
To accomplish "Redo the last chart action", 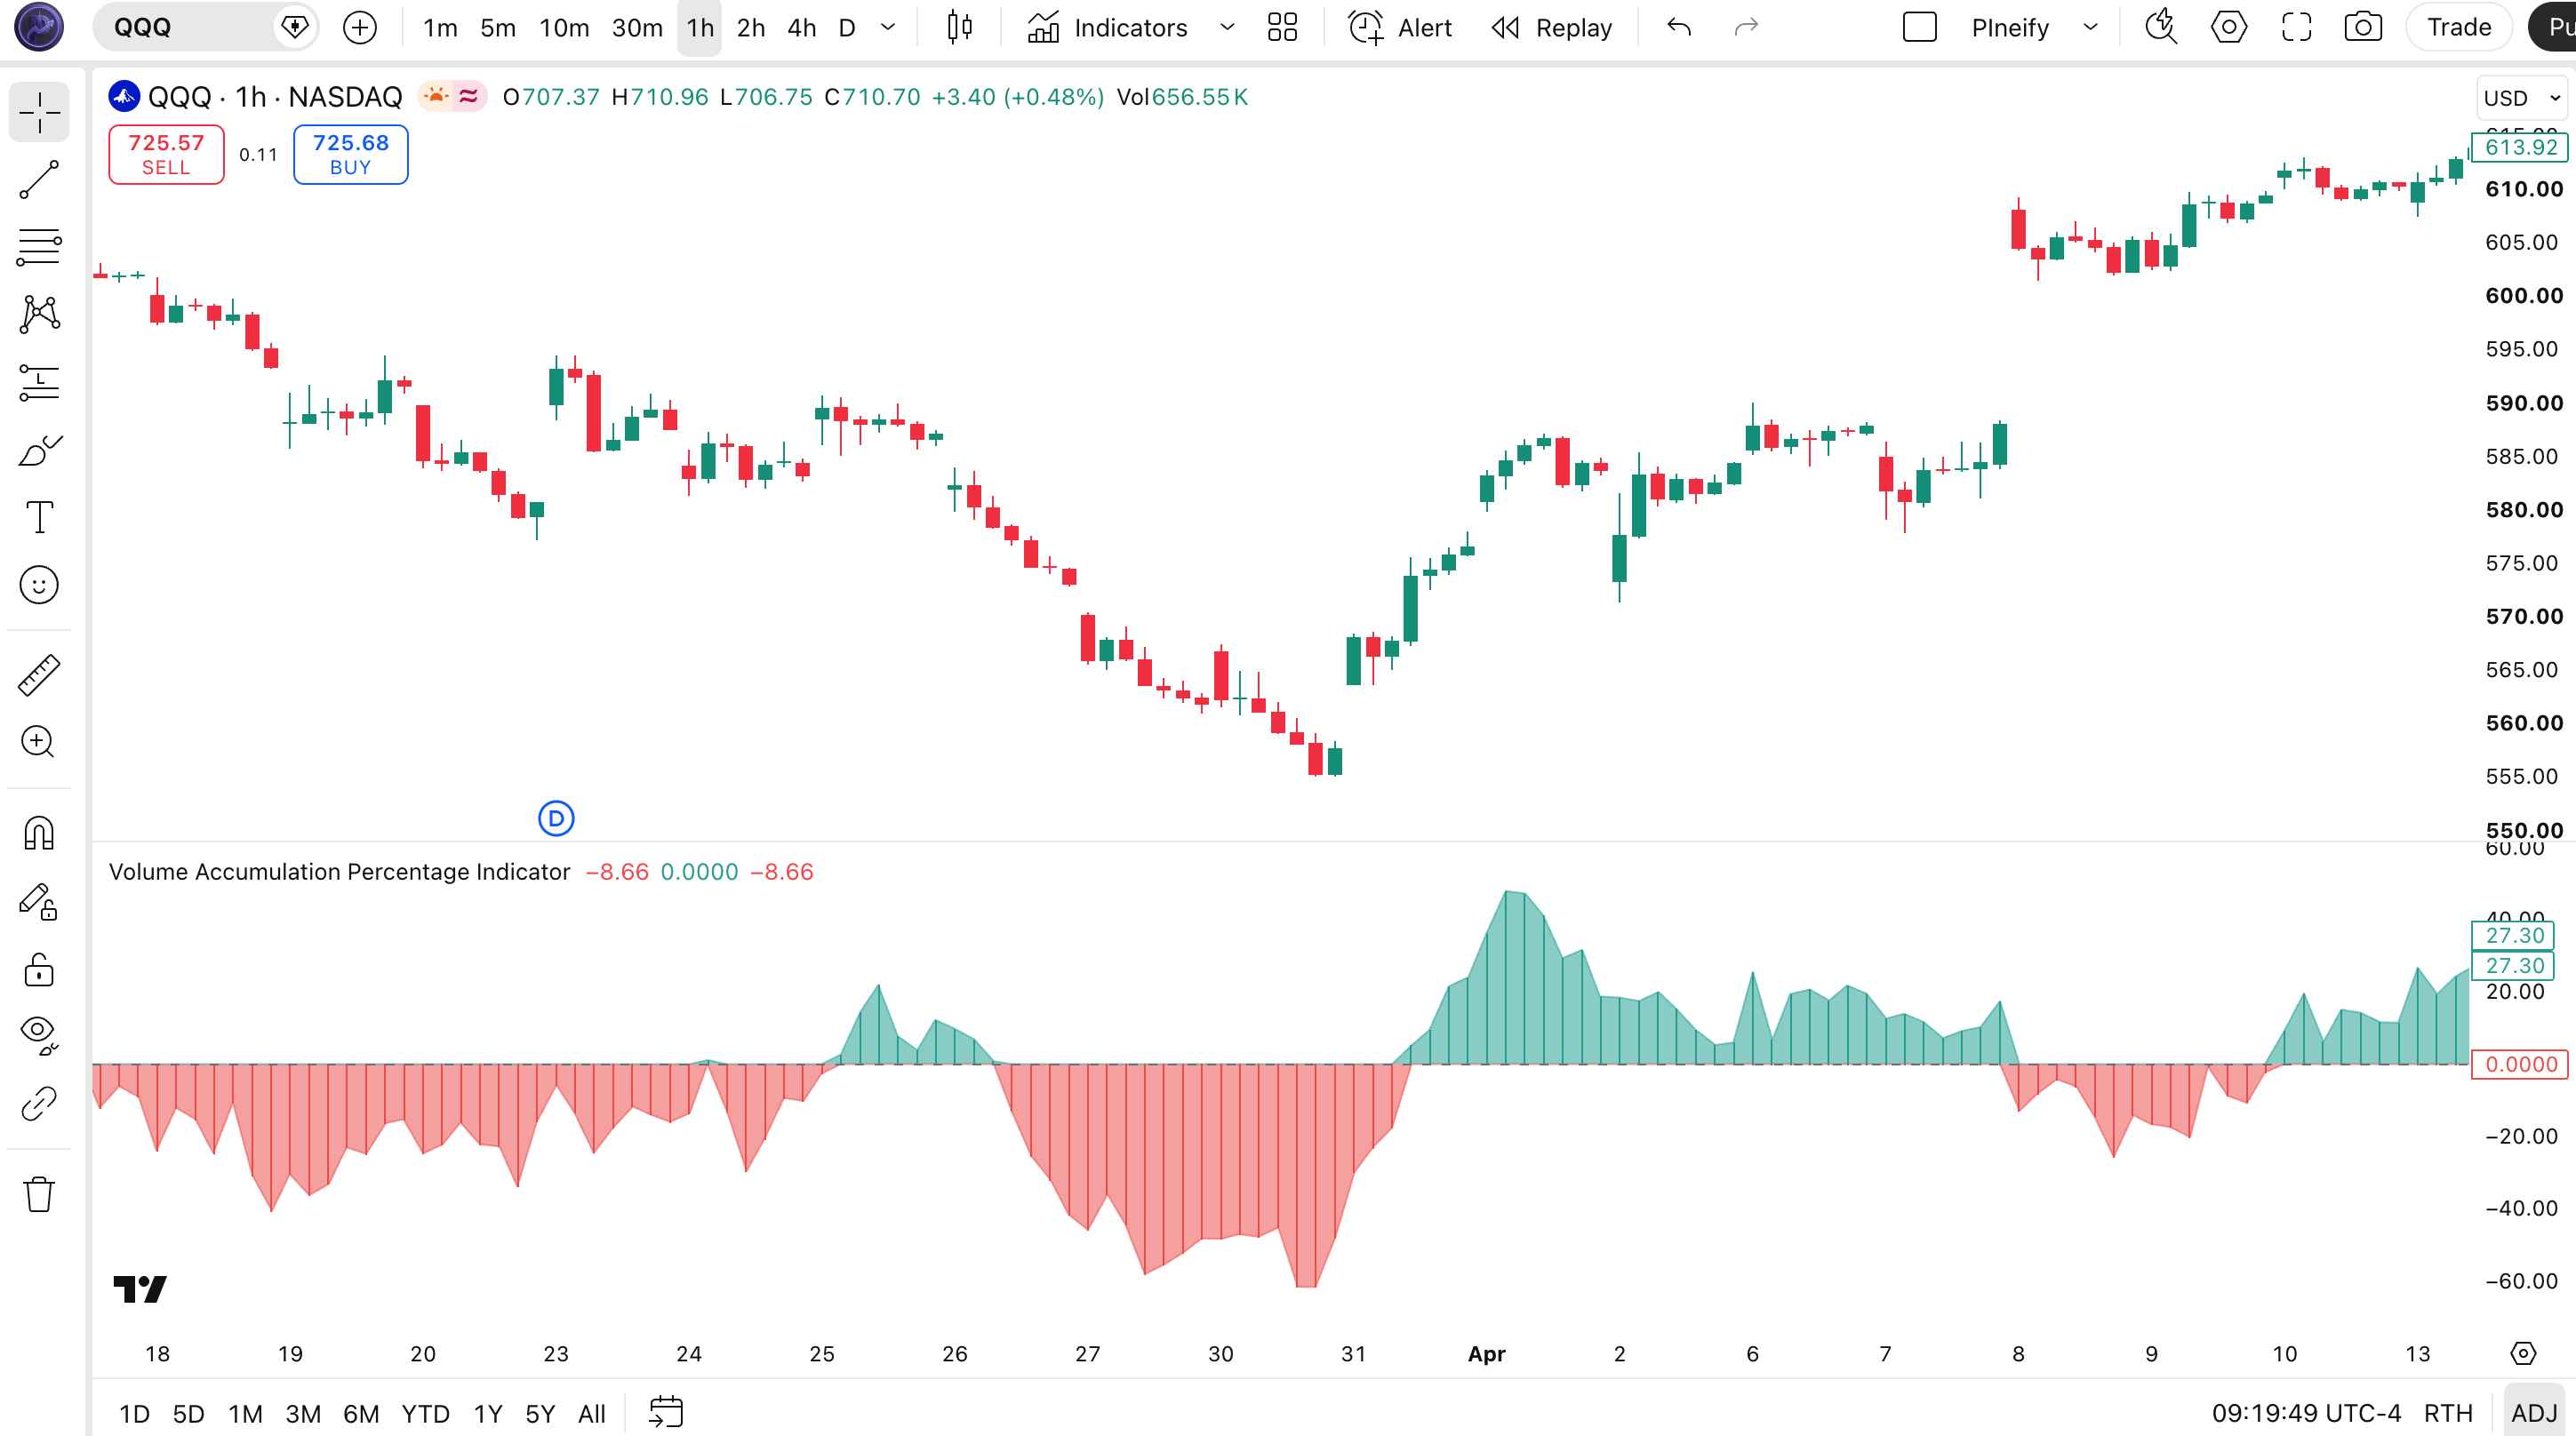I will point(1746,27).
